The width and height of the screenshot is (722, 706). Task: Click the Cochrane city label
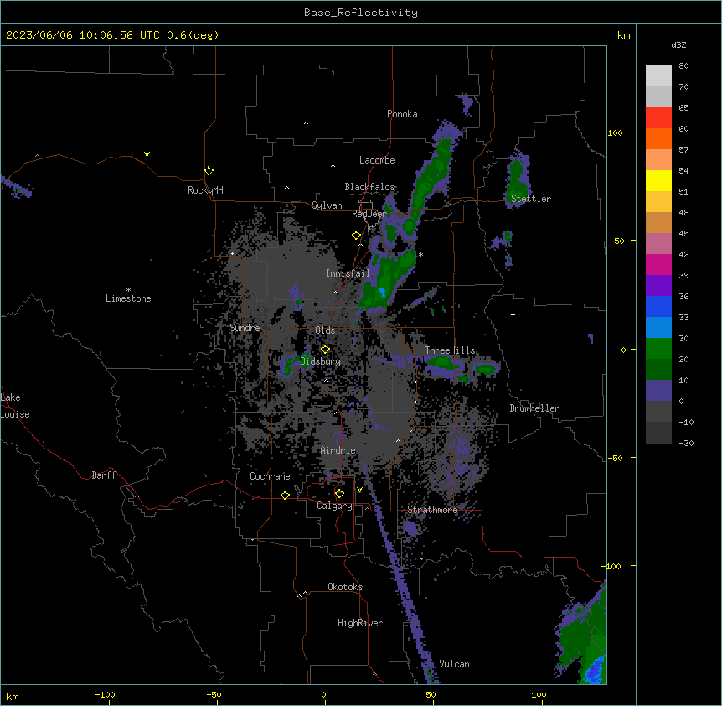point(270,476)
